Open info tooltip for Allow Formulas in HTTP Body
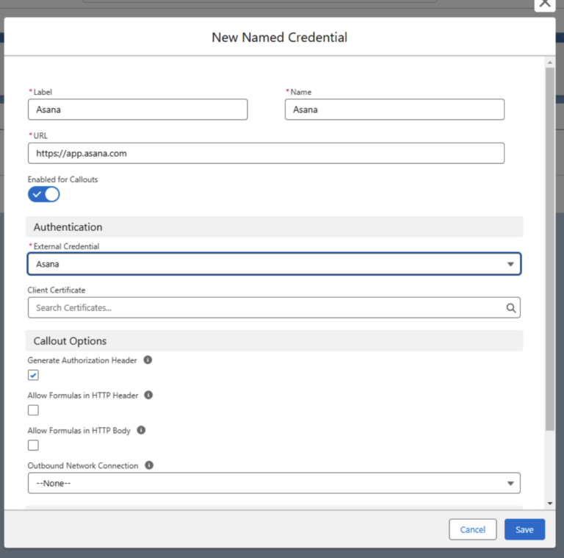Viewport: 564px width, 558px height. [x=141, y=430]
